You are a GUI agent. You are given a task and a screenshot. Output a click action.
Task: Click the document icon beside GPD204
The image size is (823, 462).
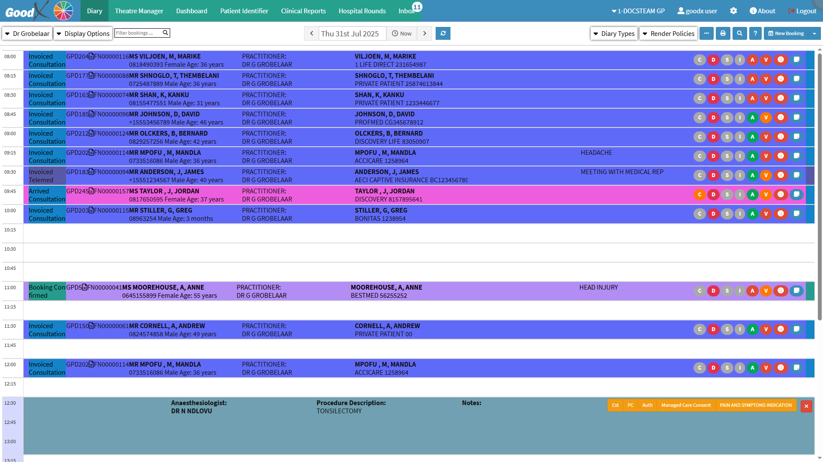pyautogui.click(x=91, y=56)
